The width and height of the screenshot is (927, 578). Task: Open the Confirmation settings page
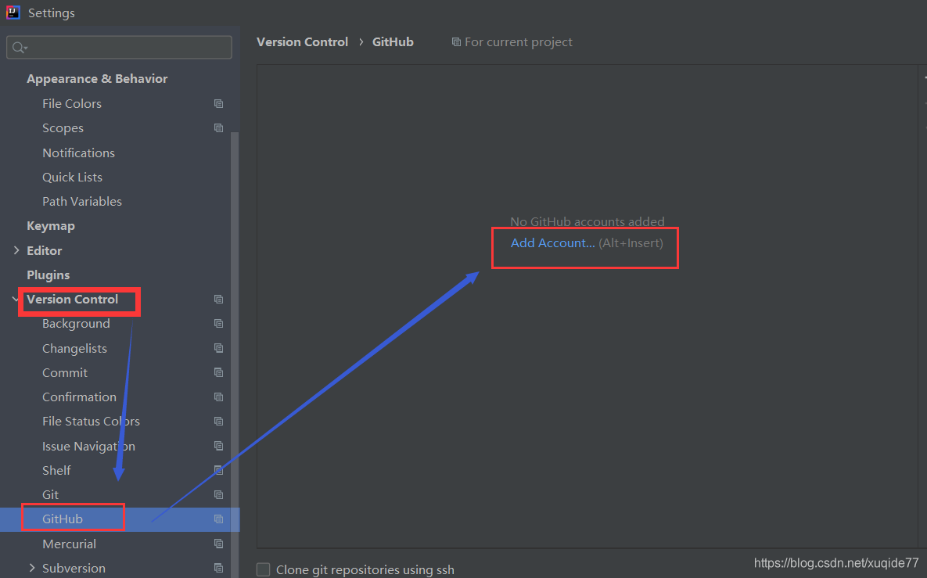[79, 397]
